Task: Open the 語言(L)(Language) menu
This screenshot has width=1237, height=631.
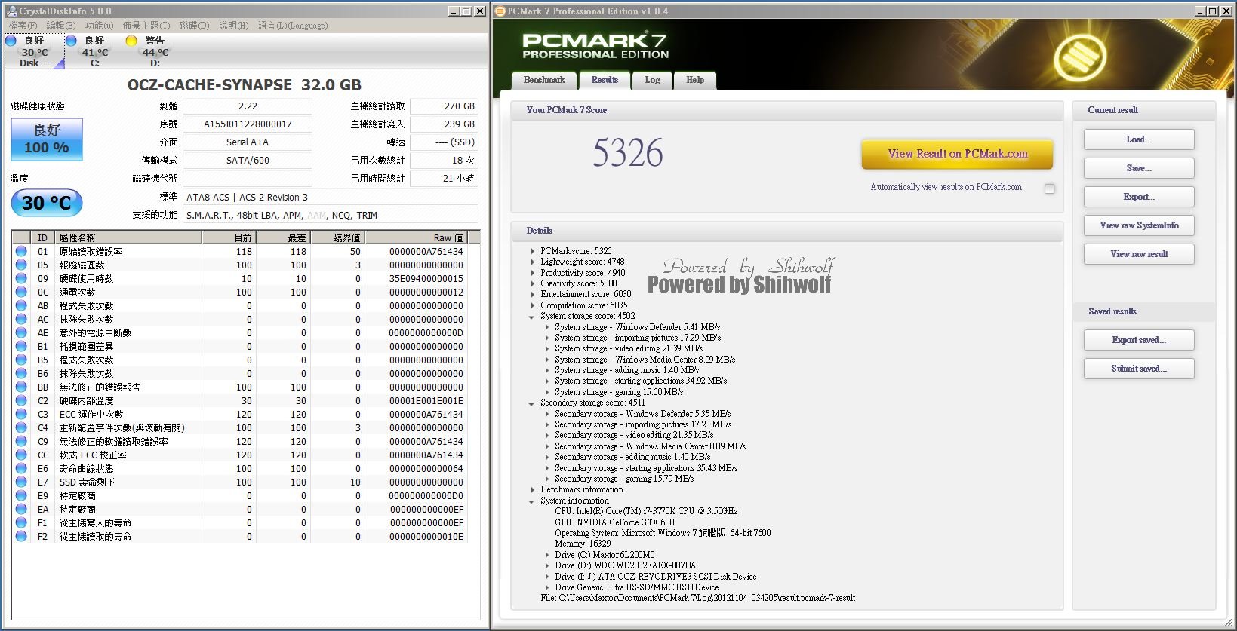Action: (x=293, y=26)
